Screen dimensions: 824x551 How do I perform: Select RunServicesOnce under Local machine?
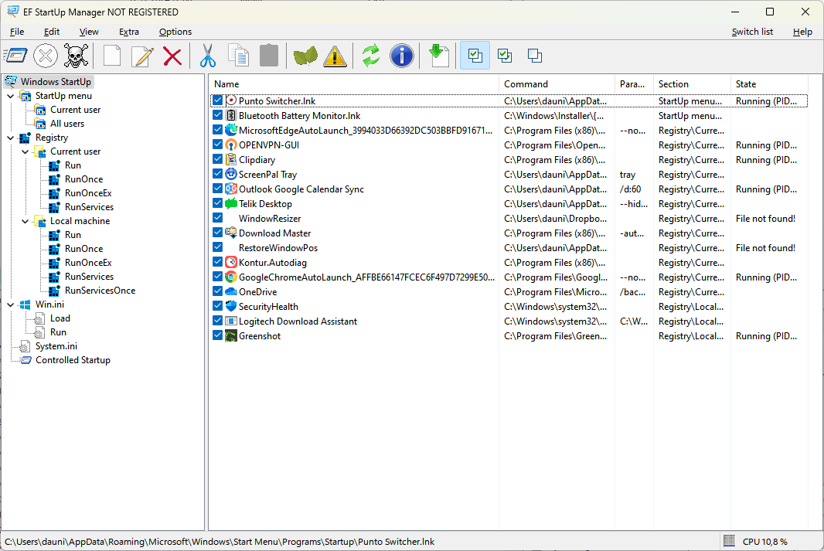[100, 291]
